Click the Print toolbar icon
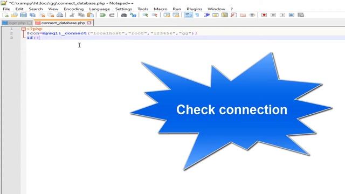Image resolution: width=345 pixels, height=194 pixels. 60,15
